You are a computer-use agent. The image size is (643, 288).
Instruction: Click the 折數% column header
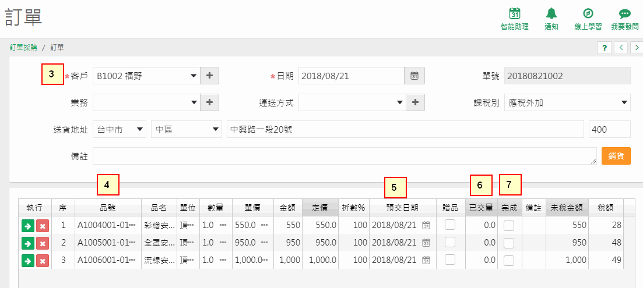[353, 207]
